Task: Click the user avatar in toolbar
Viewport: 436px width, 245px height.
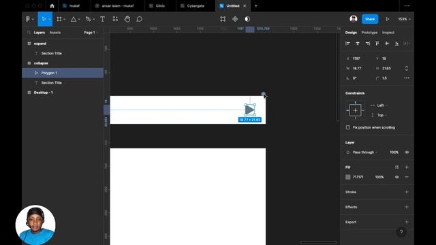Action: click(354, 19)
